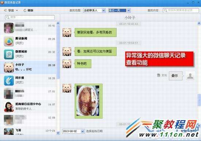Click cat avatar beside 特色吧 message
The image size is (201, 141).
[67, 64]
